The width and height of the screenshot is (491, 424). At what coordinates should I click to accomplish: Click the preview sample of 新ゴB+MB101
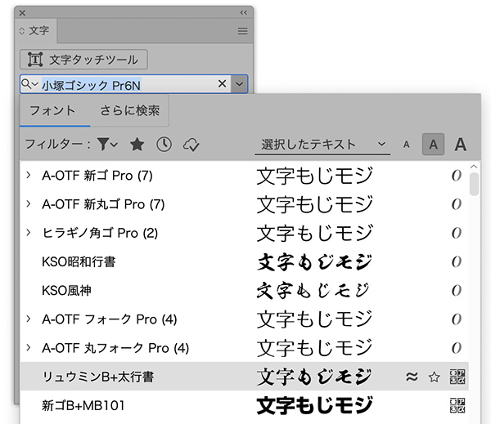(x=315, y=405)
